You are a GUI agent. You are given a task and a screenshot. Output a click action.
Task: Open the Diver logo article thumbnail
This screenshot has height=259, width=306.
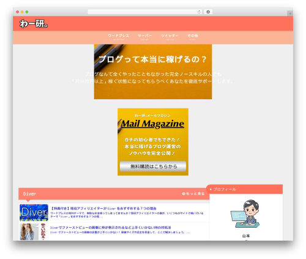point(34,212)
